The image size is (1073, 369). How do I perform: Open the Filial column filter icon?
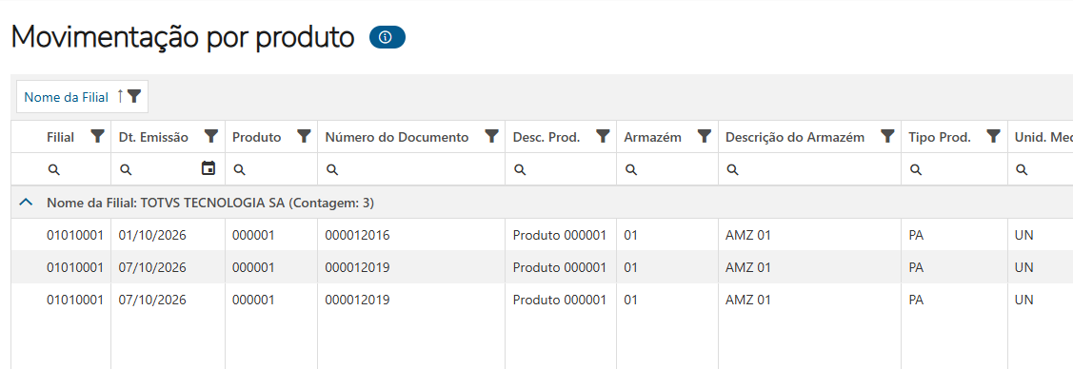[98, 137]
